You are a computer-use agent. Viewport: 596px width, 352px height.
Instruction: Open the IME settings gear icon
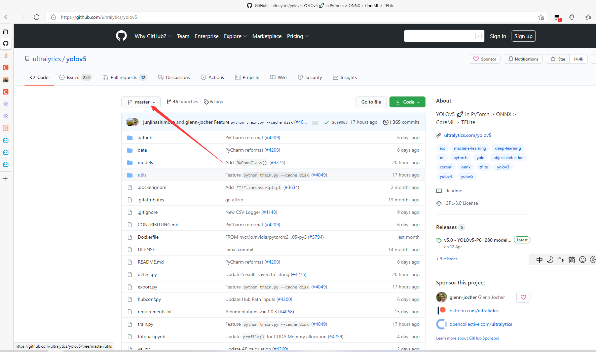coord(593,260)
